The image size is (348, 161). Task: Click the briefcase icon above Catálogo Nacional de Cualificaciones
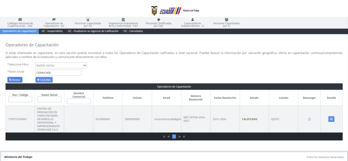coord(20,19)
